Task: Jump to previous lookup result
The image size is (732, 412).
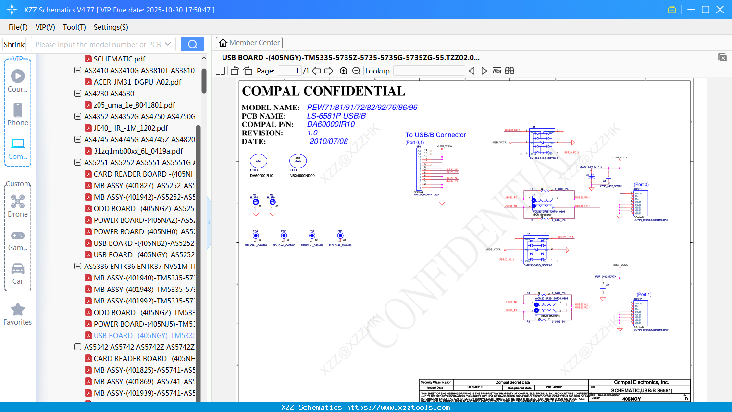Action: [471, 71]
